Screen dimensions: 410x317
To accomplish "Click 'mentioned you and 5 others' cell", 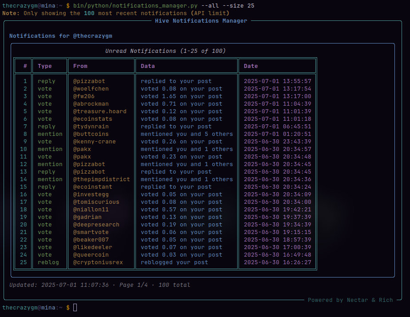I will point(187,134).
